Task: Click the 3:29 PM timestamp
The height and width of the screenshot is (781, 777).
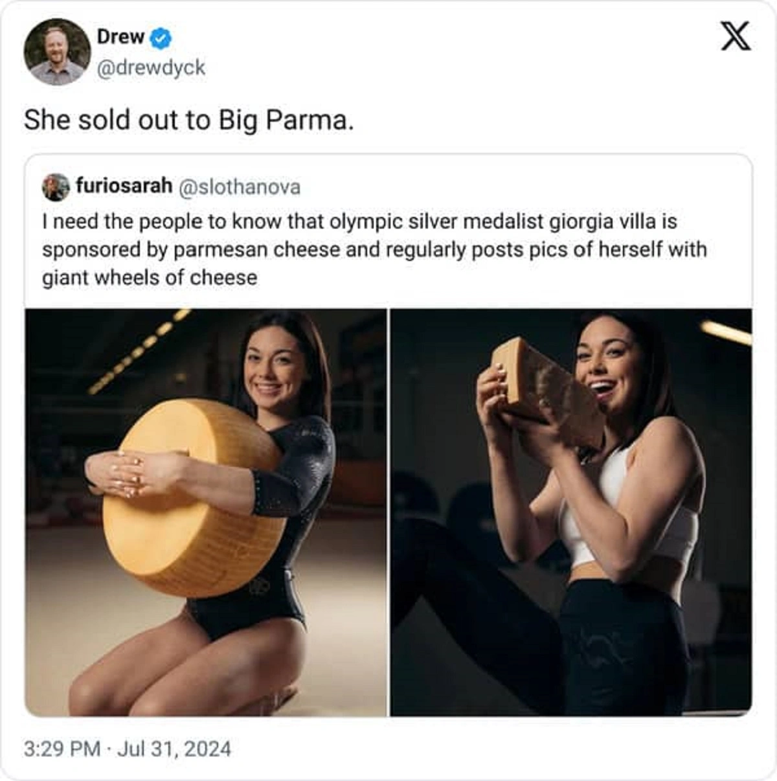Action: coord(62,749)
